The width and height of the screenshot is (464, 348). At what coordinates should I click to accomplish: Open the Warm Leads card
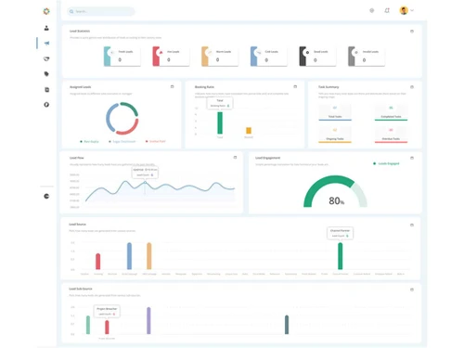[220, 57]
